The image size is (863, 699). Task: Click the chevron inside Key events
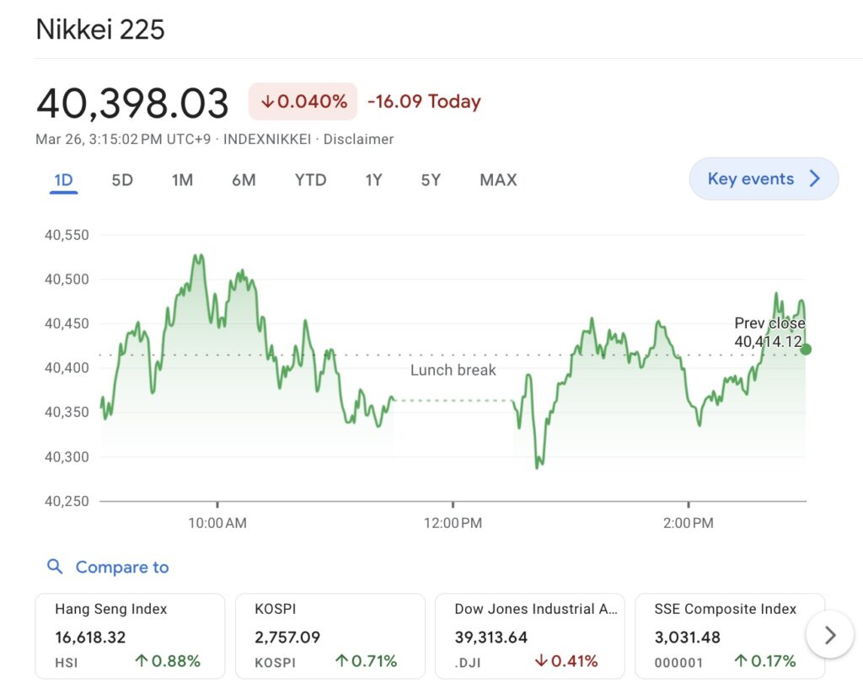coord(815,179)
